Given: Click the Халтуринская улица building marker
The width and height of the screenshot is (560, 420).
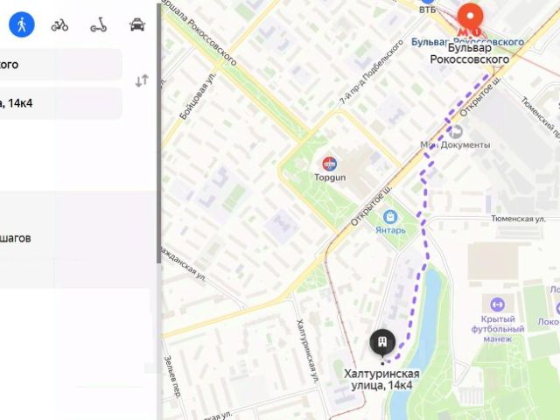Looking at the screenshot, I should (x=382, y=343).
